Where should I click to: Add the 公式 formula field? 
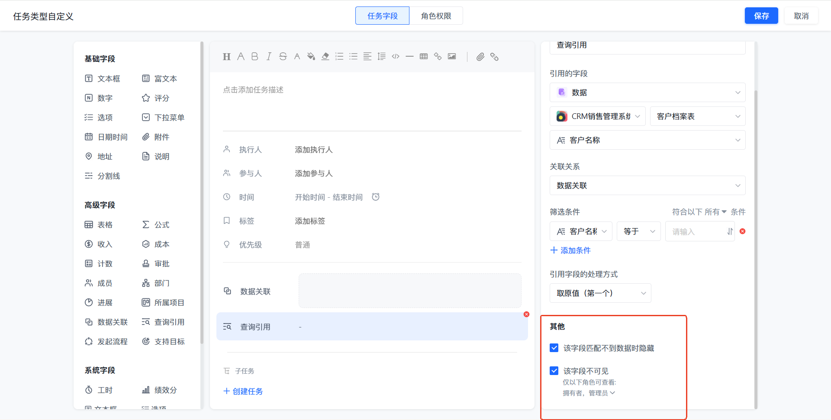coord(156,225)
